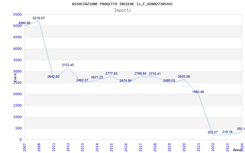
Task: Click the 2788.64 value for 2017
Action: [x=140, y=74]
